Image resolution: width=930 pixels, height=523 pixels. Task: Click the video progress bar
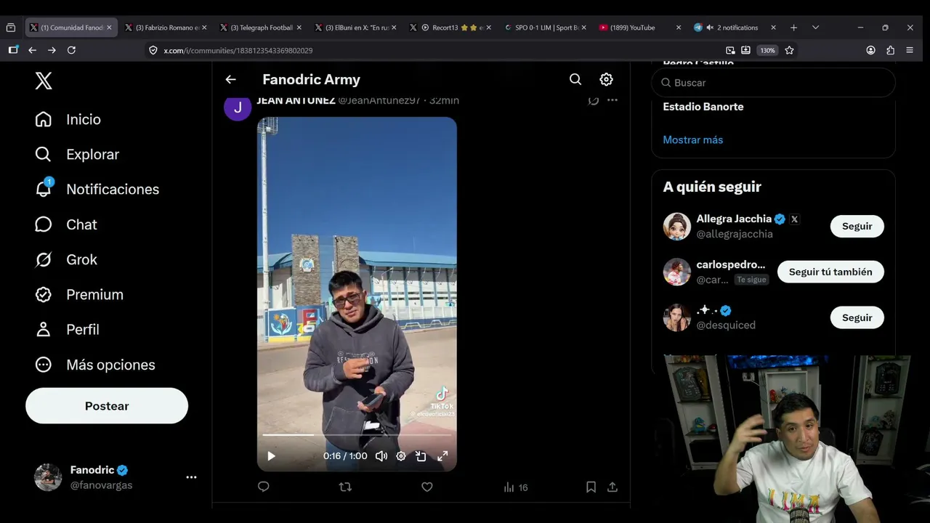pos(357,435)
